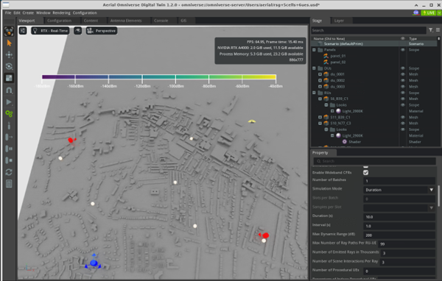Expand the du_0001 tree node
The image size is (442, 281).
point(320,74)
